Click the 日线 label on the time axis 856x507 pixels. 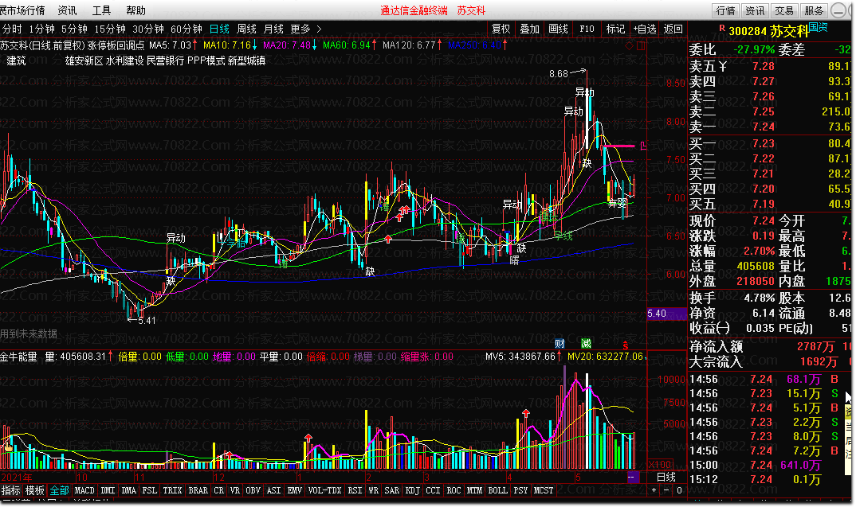pos(666,477)
